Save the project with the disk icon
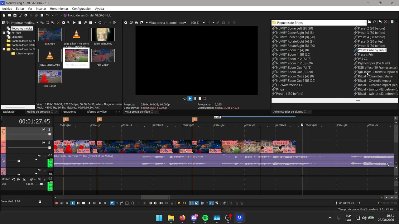Screen dimensions: 399x224 point(15,15)
